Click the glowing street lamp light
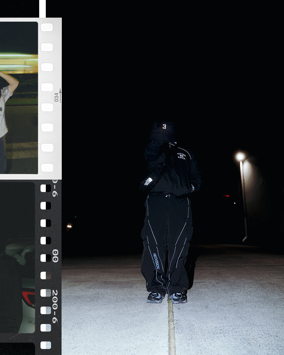The width and height of the screenshot is (284, 355). [x=240, y=157]
